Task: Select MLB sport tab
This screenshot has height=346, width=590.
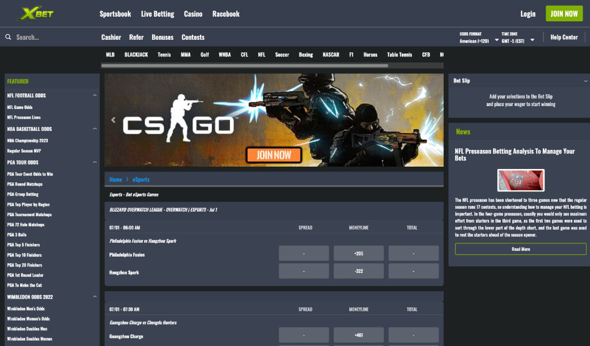Action: coord(110,55)
